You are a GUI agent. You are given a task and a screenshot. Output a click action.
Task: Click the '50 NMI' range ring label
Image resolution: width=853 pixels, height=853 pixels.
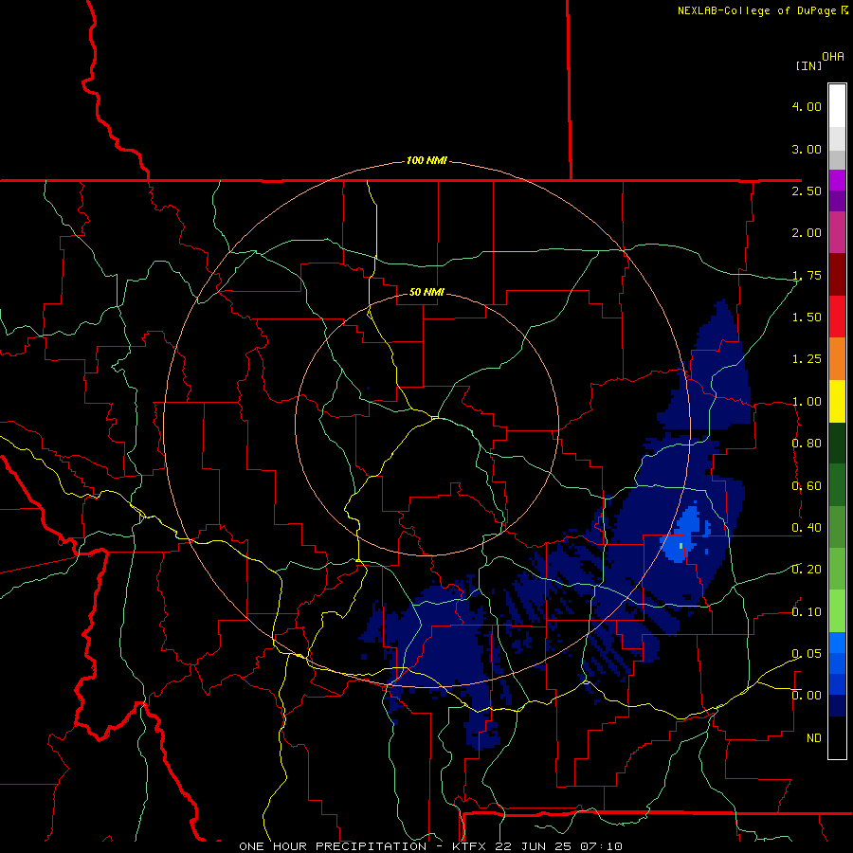pyautogui.click(x=426, y=292)
